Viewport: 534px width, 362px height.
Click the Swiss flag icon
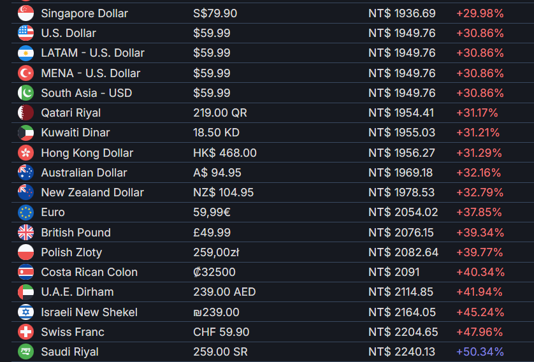pyautogui.click(x=25, y=332)
